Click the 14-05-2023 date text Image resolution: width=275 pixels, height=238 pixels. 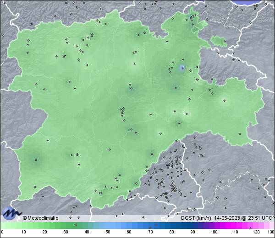coord(227,218)
